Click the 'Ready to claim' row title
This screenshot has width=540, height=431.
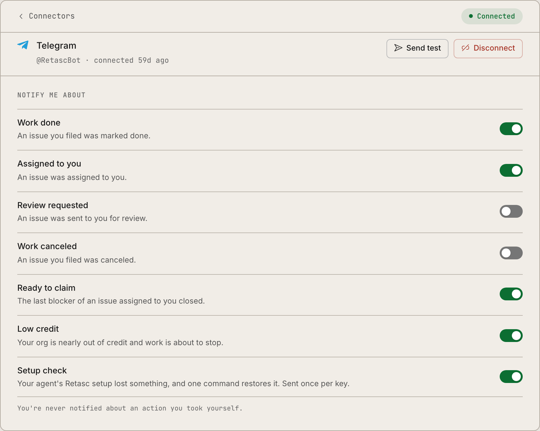[46, 288]
